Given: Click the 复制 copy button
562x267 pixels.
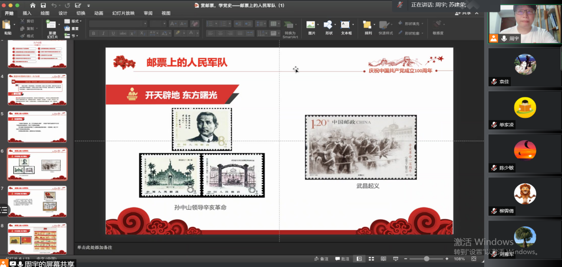Looking at the screenshot, I should (27, 28).
